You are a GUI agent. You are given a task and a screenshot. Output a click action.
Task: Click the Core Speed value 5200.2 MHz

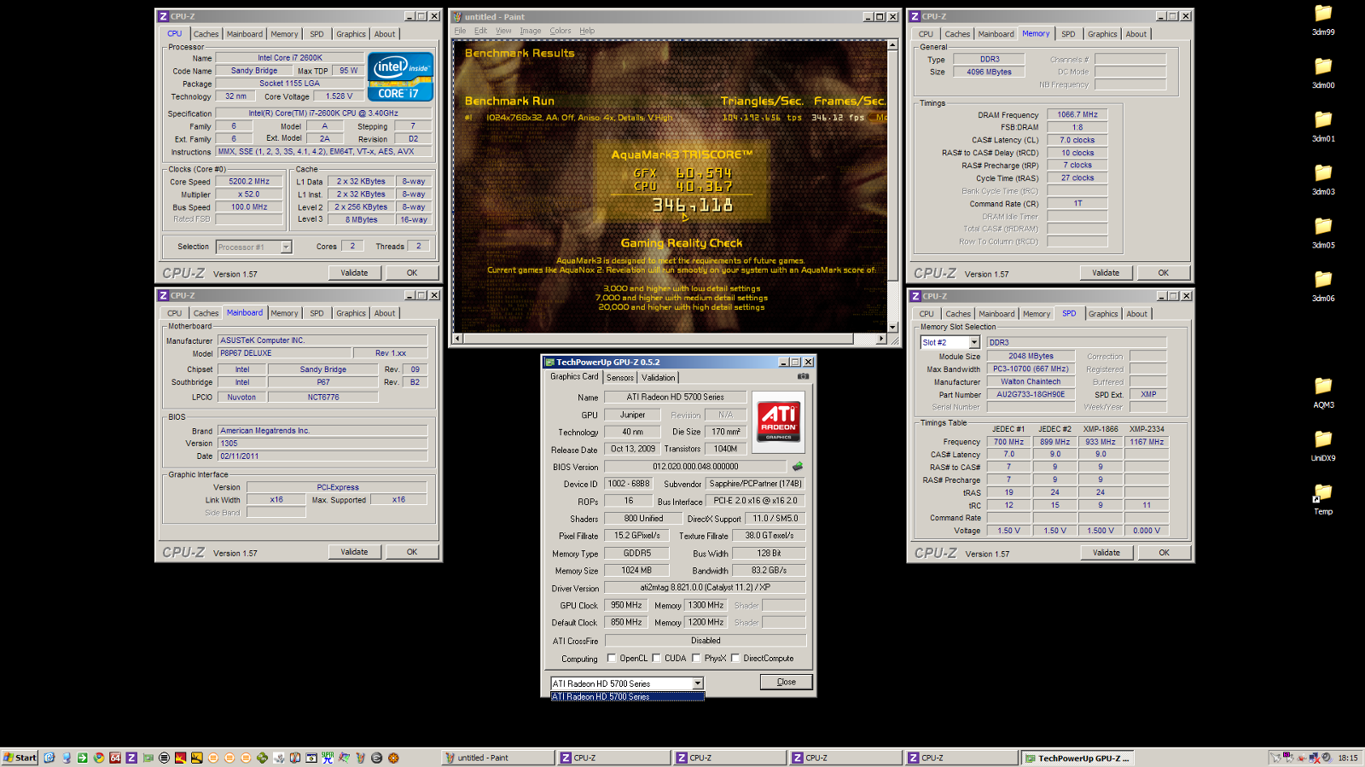point(249,182)
